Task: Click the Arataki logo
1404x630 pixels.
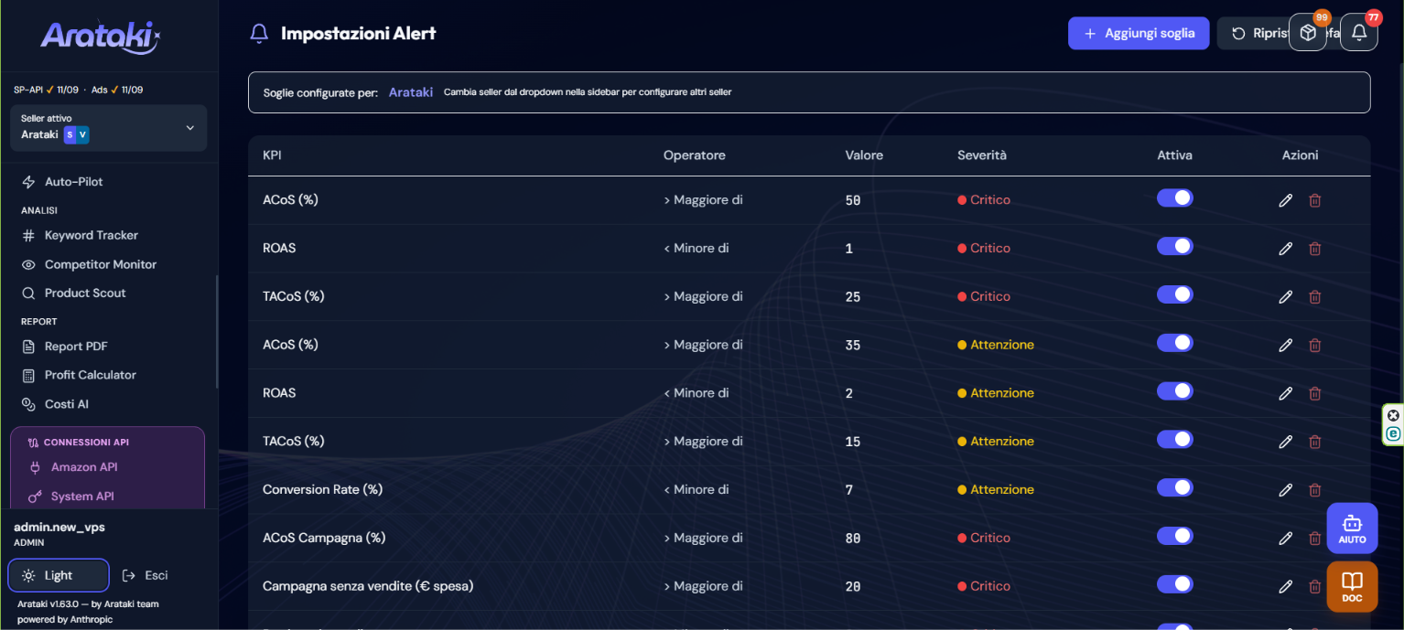Action: (x=101, y=36)
